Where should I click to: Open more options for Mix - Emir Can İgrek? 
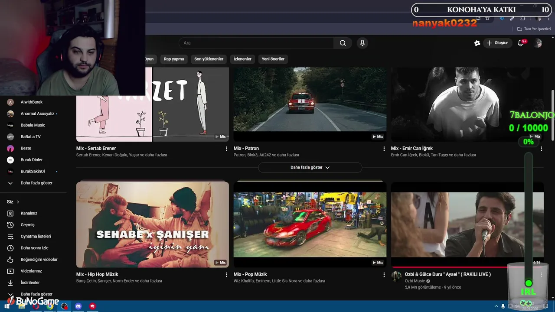[541, 149]
